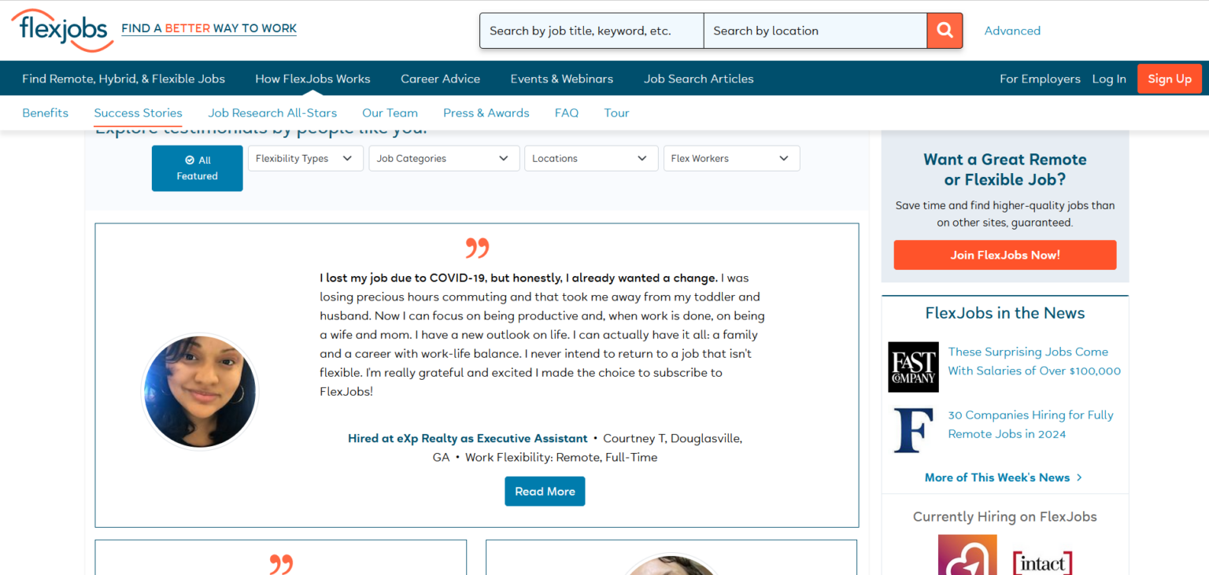The width and height of the screenshot is (1209, 575).
Task: Click the FlexJobs logo
Action: (61, 30)
